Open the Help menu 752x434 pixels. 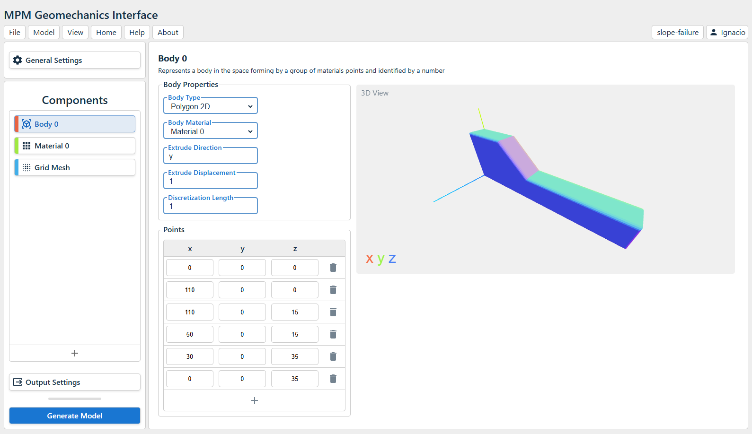[137, 32]
